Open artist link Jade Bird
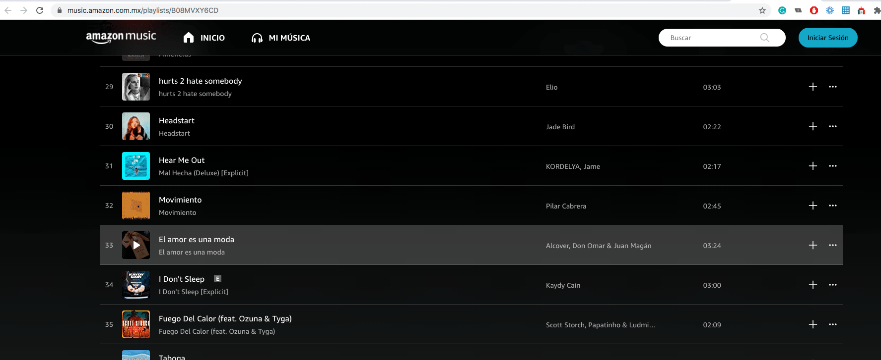 (560, 127)
